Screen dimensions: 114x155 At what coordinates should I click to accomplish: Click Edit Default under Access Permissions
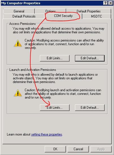90,58
